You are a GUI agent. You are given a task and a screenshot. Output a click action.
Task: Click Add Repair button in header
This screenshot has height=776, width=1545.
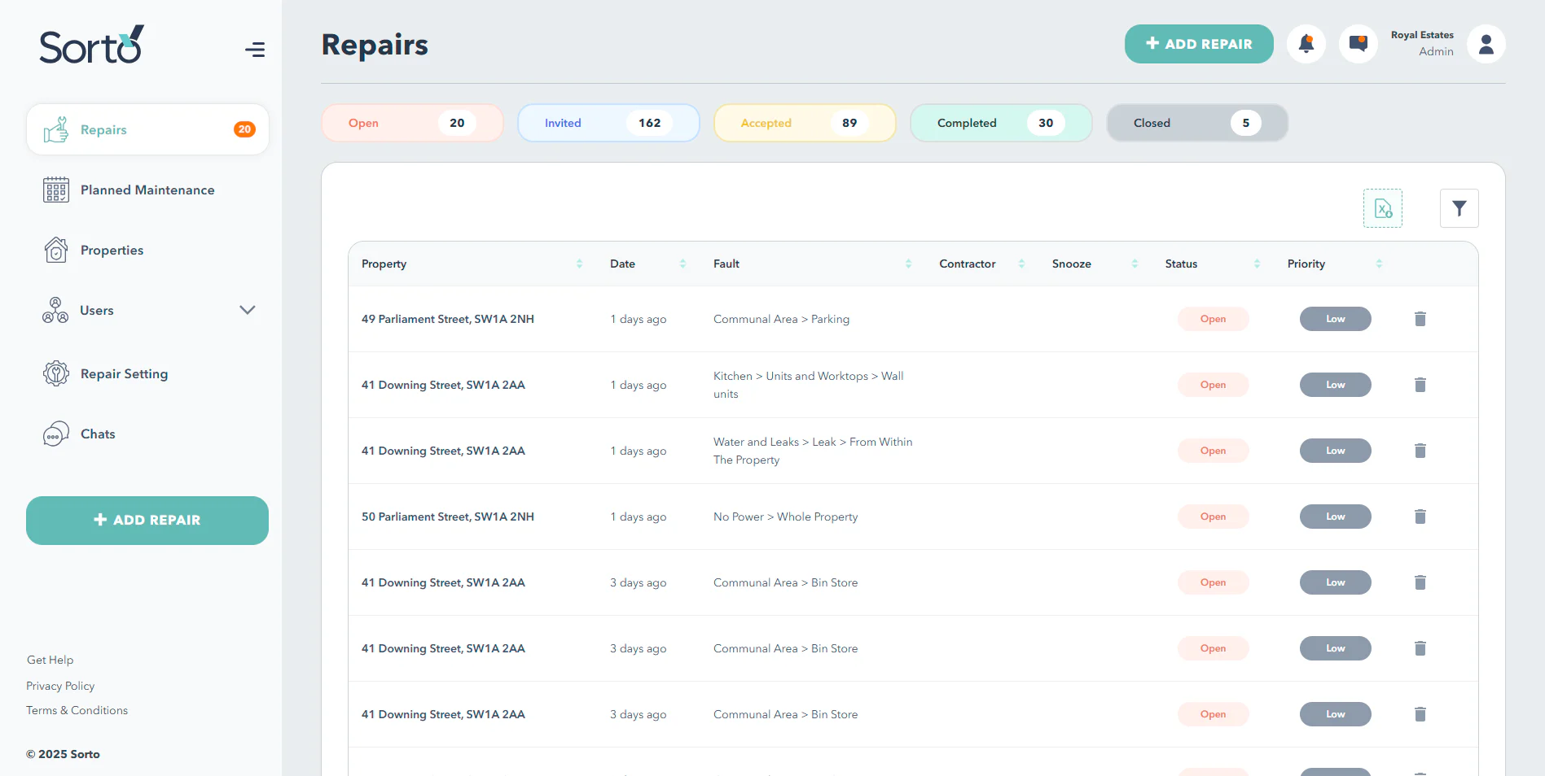click(1199, 44)
